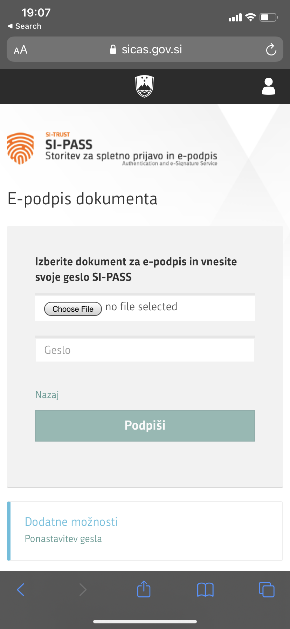Open the user profile icon
Image resolution: width=290 pixels, height=629 pixels.
pos(269,86)
